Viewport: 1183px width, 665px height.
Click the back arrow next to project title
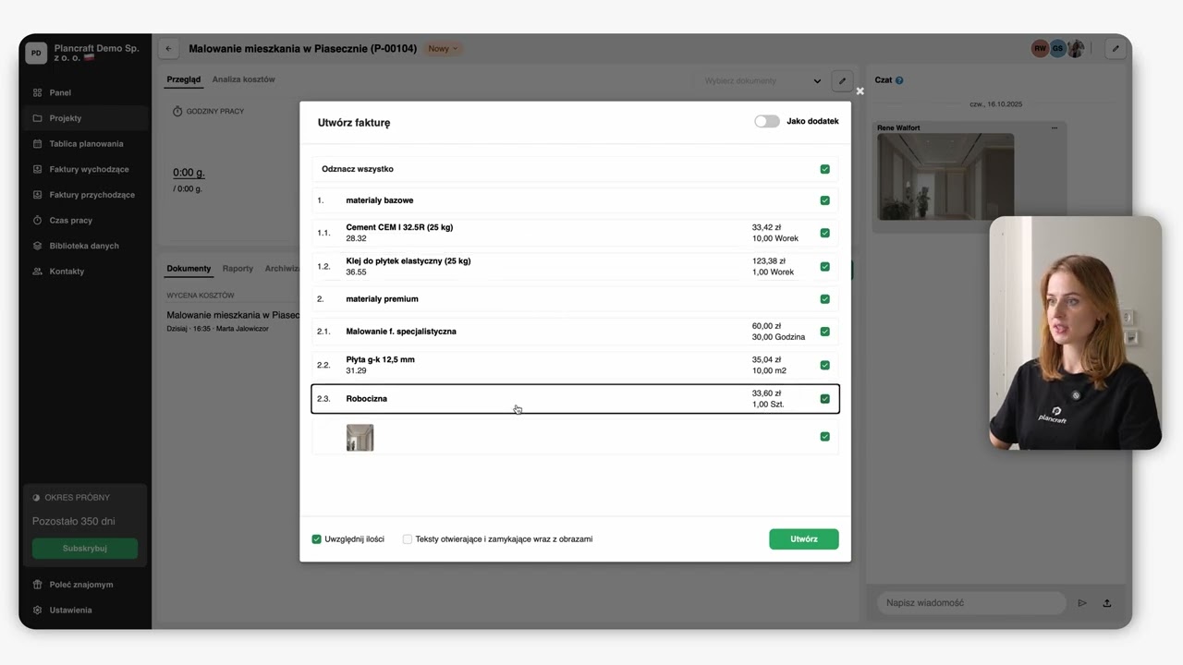click(x=168, y=49)
